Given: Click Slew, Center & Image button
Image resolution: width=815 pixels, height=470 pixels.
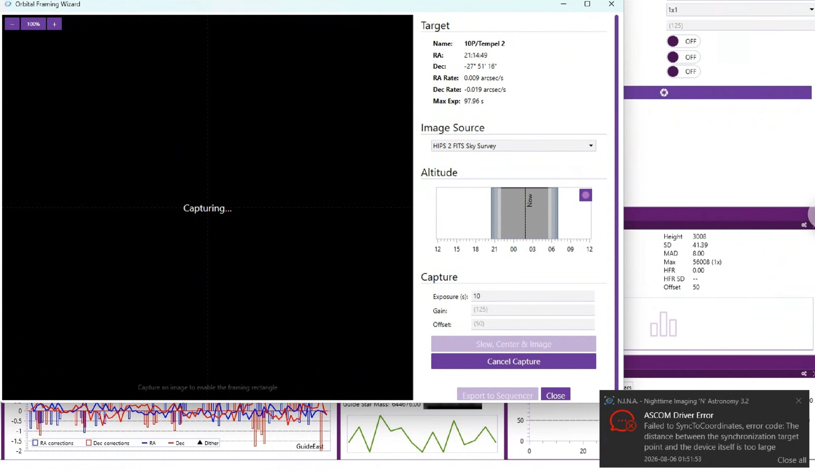Looking at the screenshot, I should pyautogui.click(x=513, y=344).
